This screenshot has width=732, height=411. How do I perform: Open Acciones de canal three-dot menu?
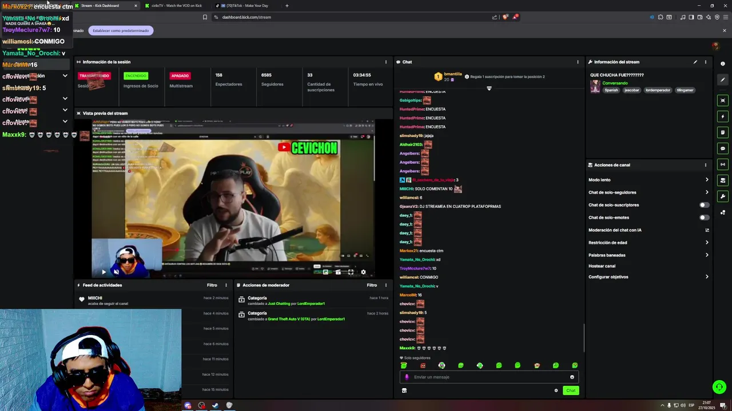coord(705,165)
